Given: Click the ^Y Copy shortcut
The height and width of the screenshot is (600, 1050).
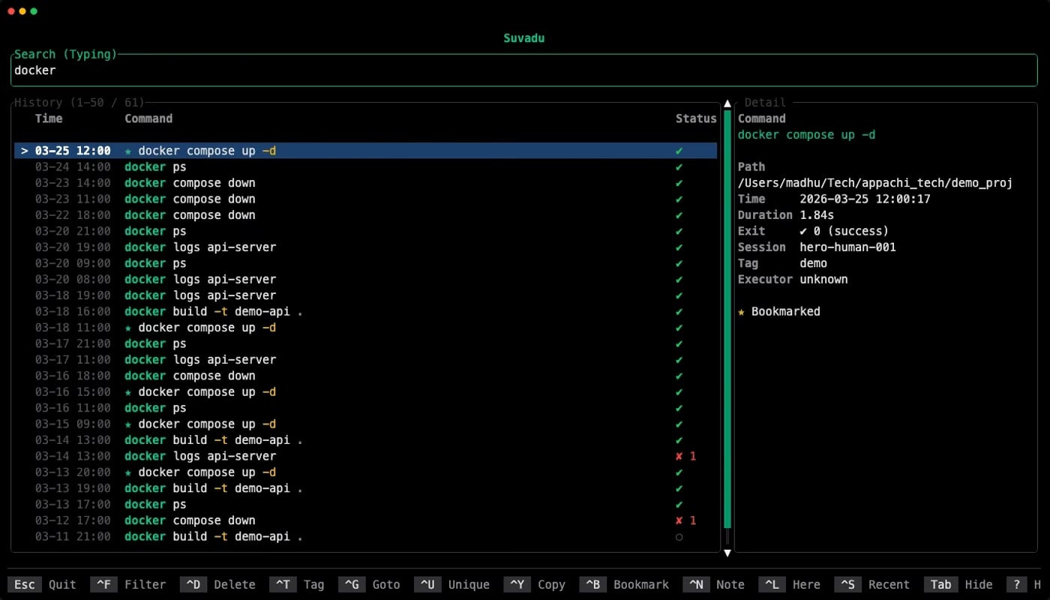Looking at the screenshot, I should click(535, 585).
